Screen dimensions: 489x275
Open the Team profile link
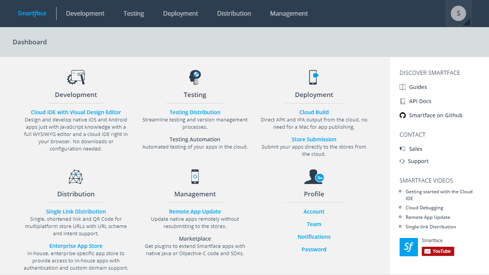point(314,224)
